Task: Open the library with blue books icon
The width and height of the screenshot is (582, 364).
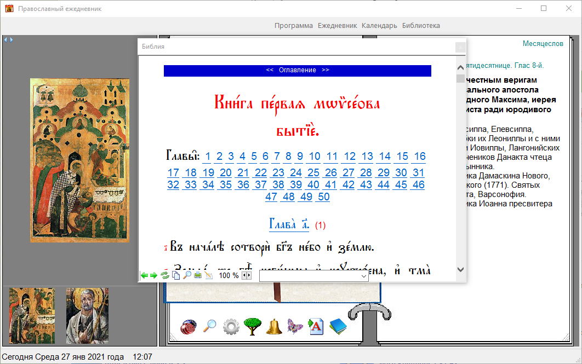Action: coord(338,327)
